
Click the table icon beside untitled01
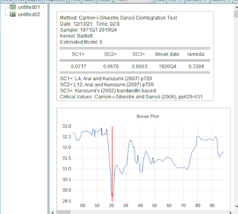coord(13,7)
